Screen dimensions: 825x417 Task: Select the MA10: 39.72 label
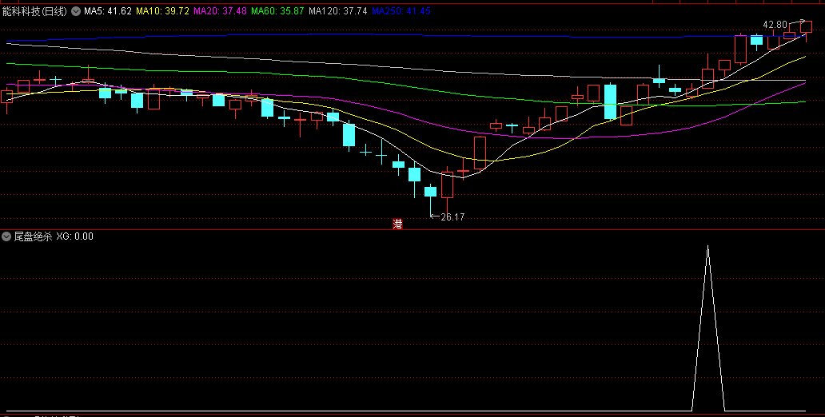point(162,11)
